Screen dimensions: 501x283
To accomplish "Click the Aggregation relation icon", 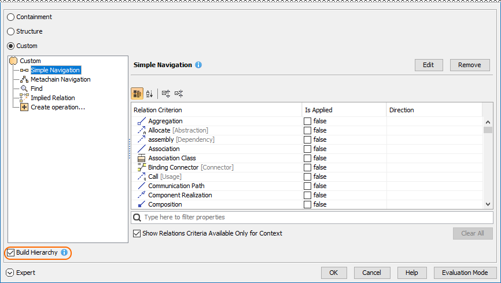I will tap(142, 122).
